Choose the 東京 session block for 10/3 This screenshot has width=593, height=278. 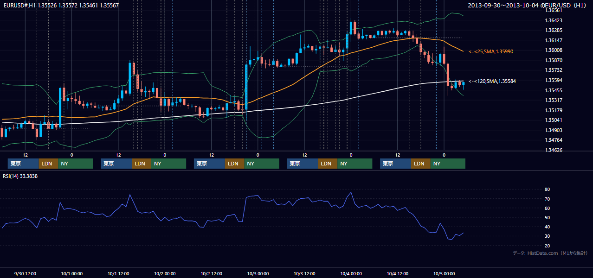point(303,164)
